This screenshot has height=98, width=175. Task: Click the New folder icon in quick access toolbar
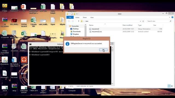tap(74, 14)
